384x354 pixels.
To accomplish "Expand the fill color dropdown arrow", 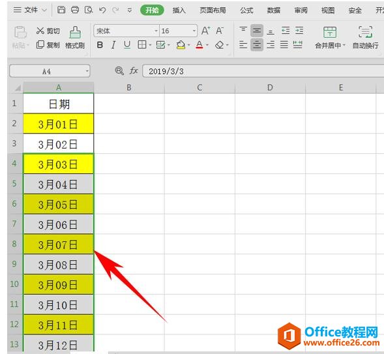I will pyautogui.click(x=188, y=45).
